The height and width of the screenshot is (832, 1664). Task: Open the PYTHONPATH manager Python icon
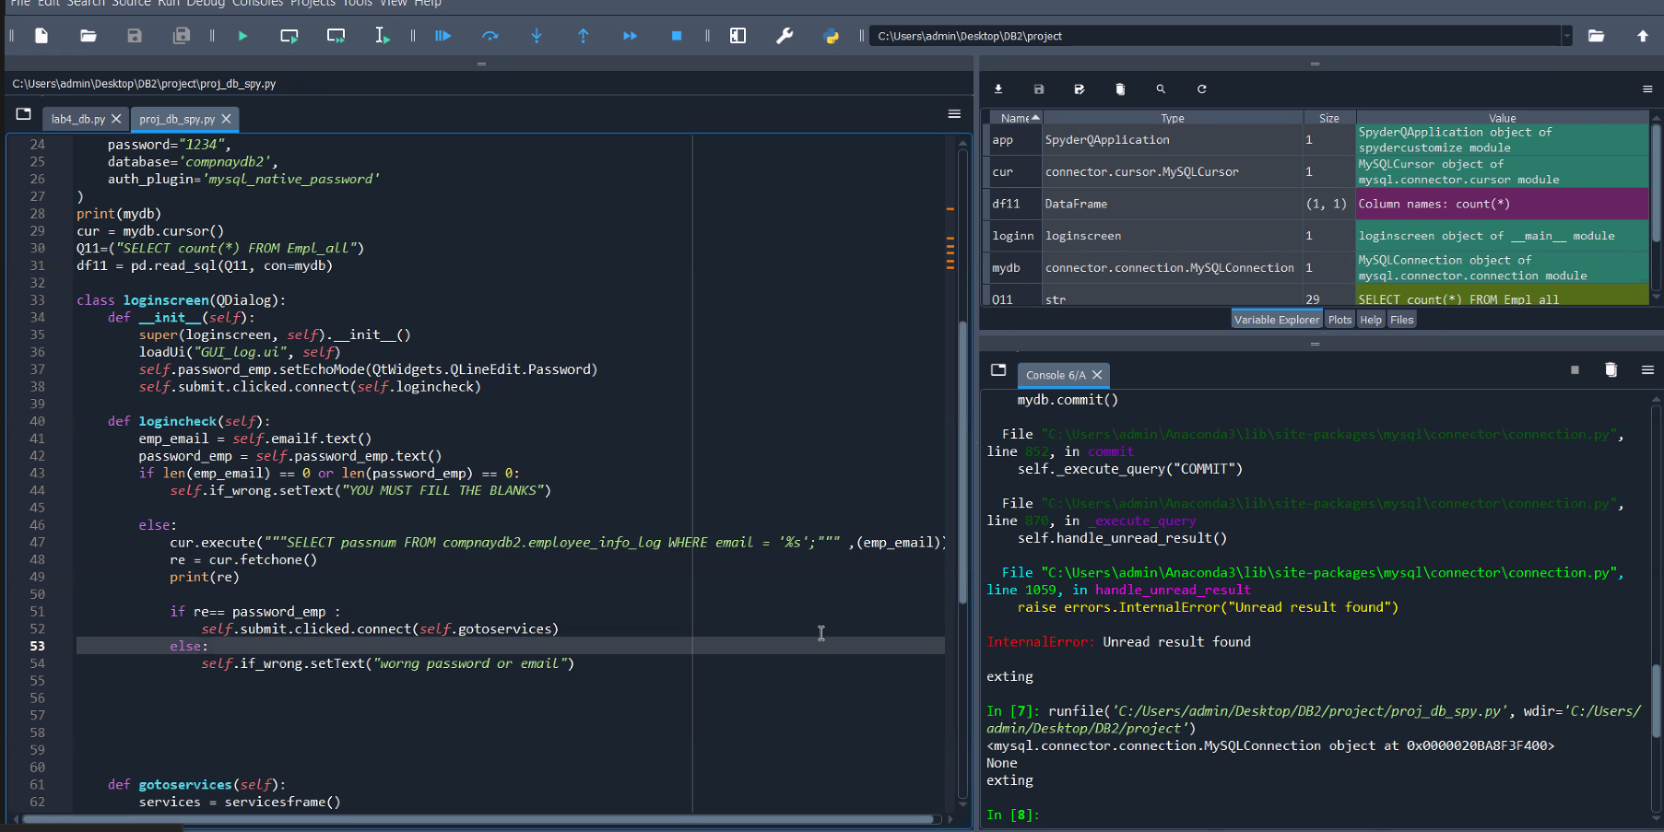click(831, 36)
